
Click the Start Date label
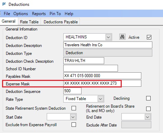[14, 117]
